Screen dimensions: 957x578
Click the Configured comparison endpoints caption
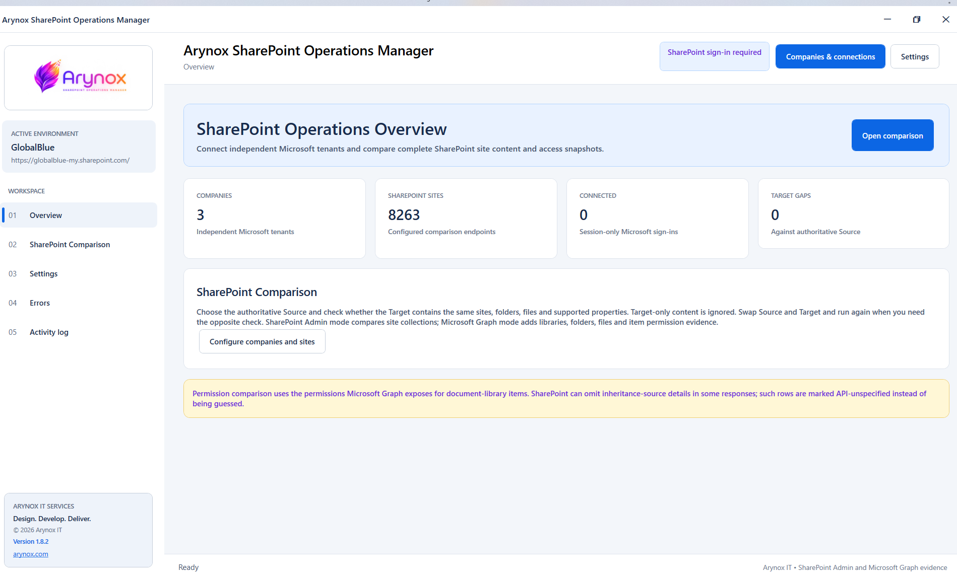441,232
